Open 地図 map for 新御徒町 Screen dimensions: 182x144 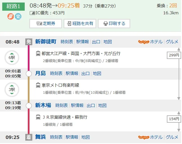click(x=108, y=42)
